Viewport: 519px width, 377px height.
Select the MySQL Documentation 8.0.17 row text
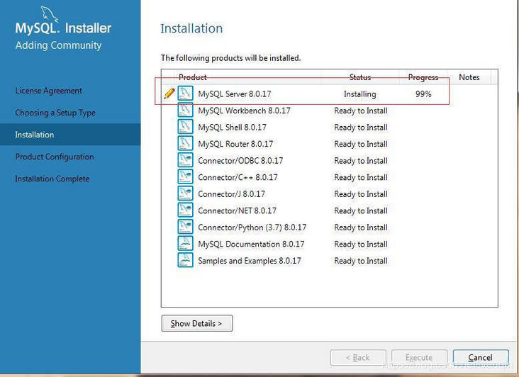point(251,244)
